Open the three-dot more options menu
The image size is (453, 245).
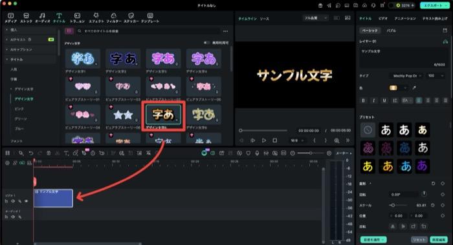click(225, 31)
